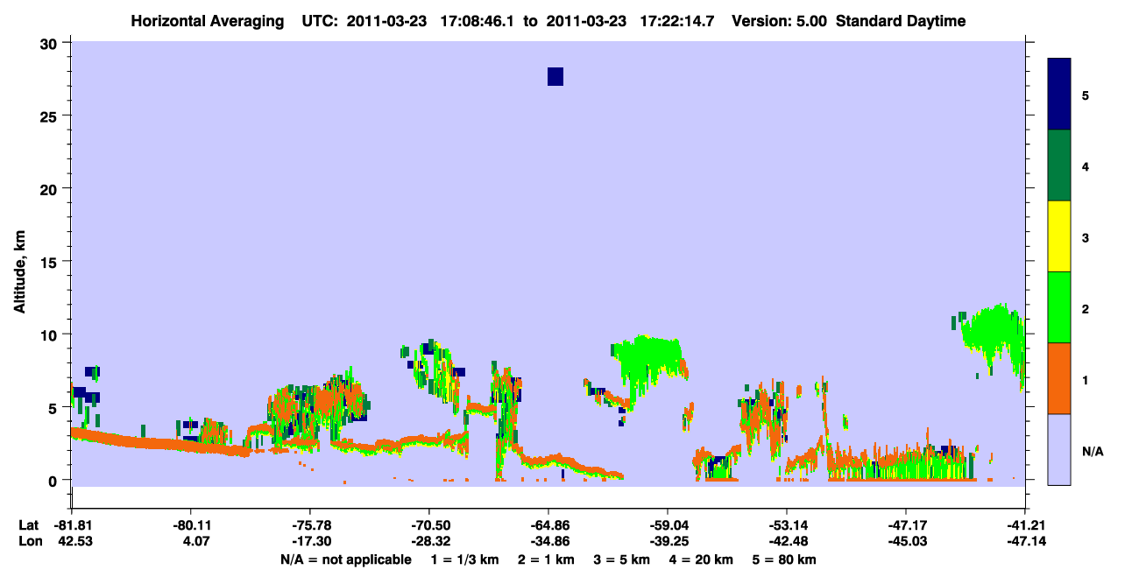Click the 'Standard Daytime' label

point(901,21)
